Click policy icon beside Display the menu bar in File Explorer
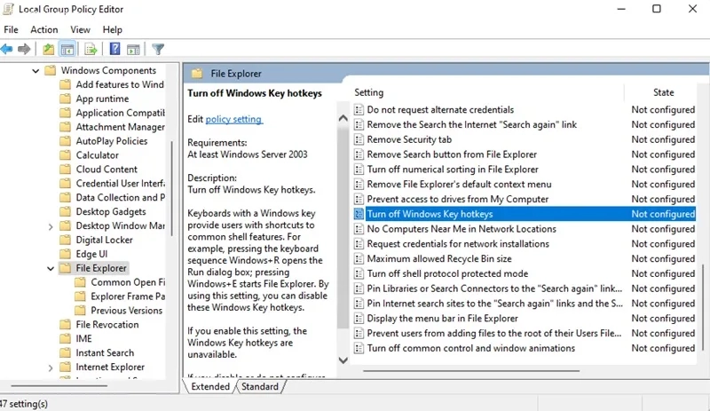The height and width of the screenshot is (411, 710). tap(359, 319)
